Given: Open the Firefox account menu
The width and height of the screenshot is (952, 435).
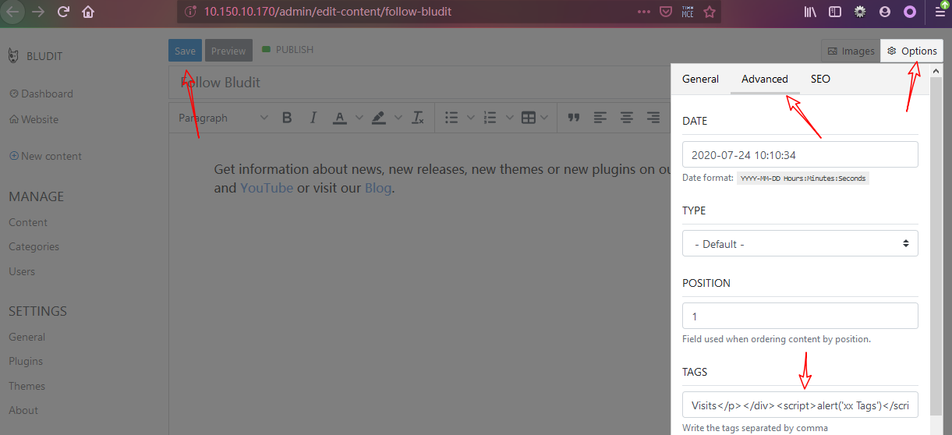Looking at the screenshot, I should pyautogui.click(x=884, y=12).
